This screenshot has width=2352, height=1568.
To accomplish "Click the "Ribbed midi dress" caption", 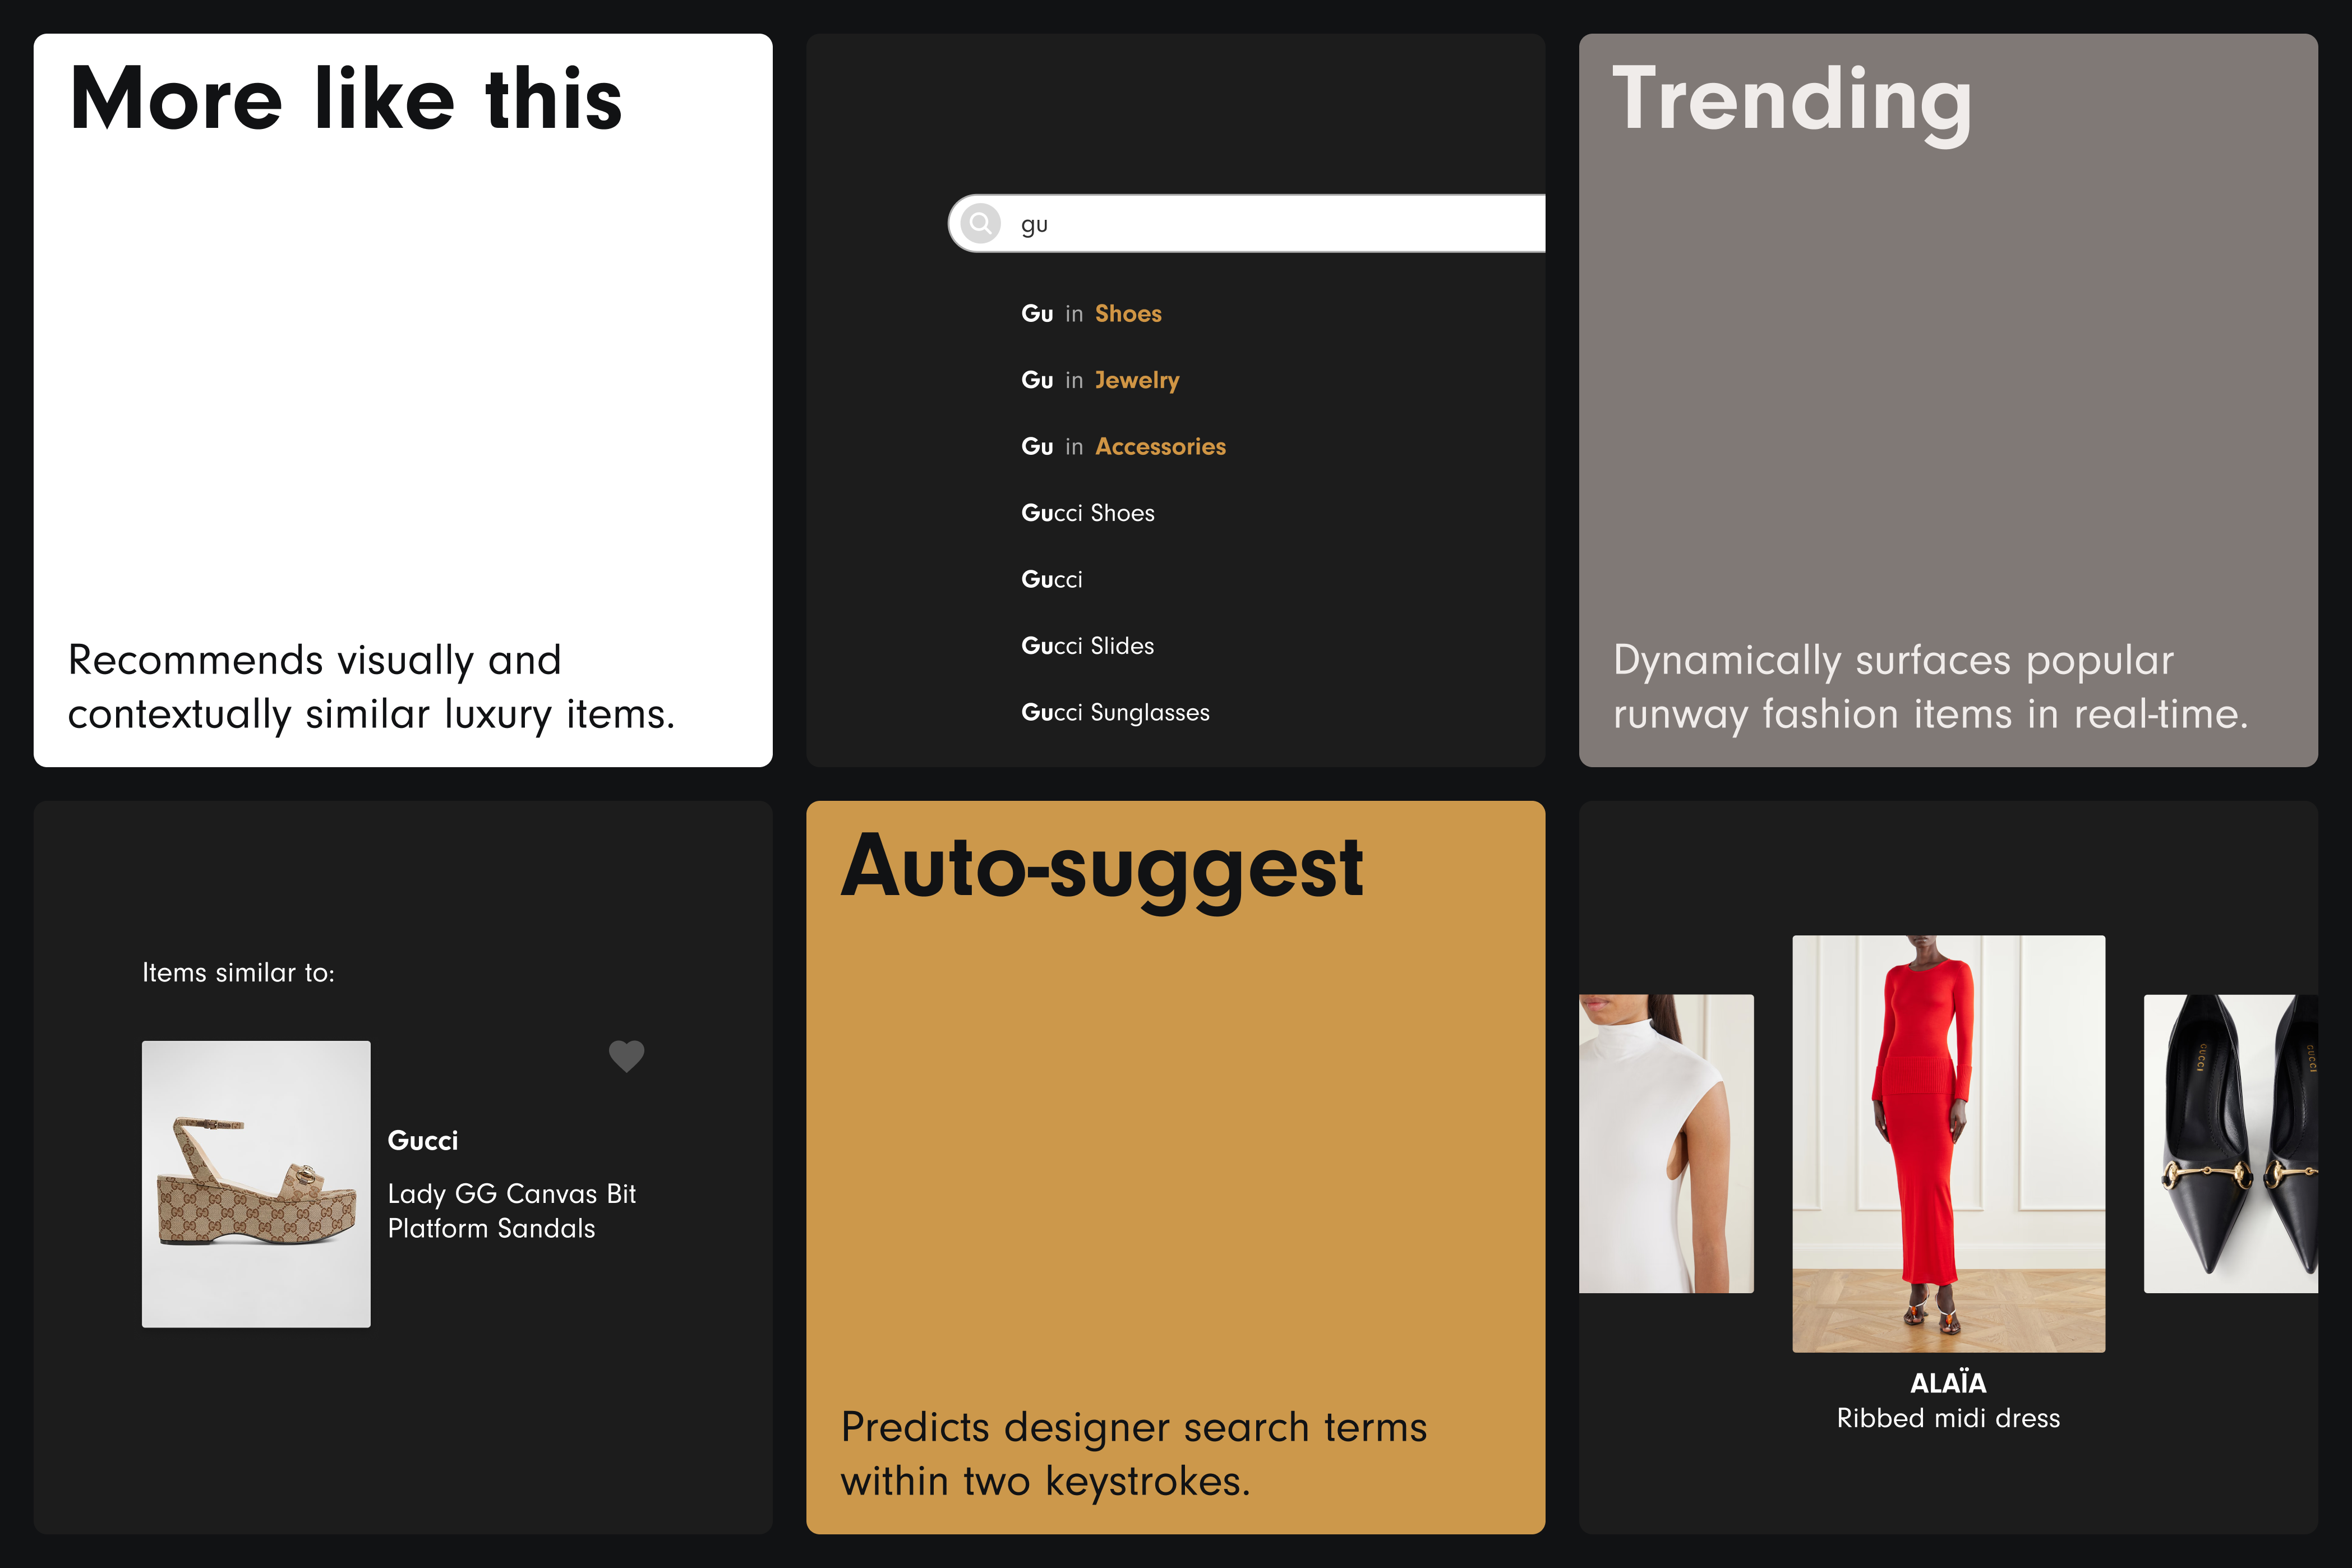I will coord(1948,1419).
